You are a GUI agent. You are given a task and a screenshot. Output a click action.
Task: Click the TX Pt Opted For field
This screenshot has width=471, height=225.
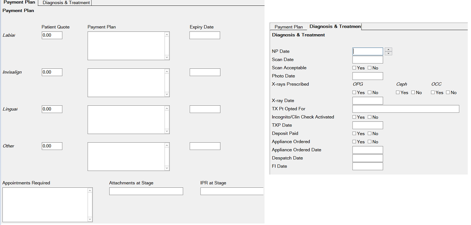[405, 109]
